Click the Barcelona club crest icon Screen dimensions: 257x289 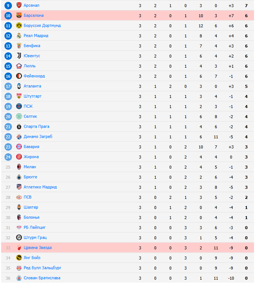pyautogui.click(x=19, y=15)
